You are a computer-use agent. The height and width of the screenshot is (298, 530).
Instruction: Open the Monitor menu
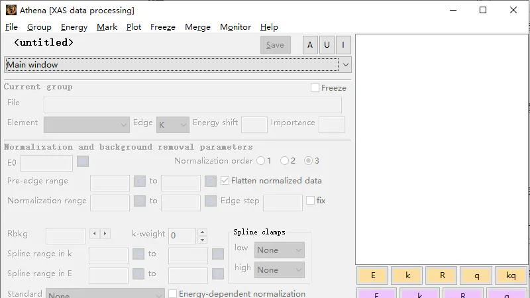coord(235,27)
